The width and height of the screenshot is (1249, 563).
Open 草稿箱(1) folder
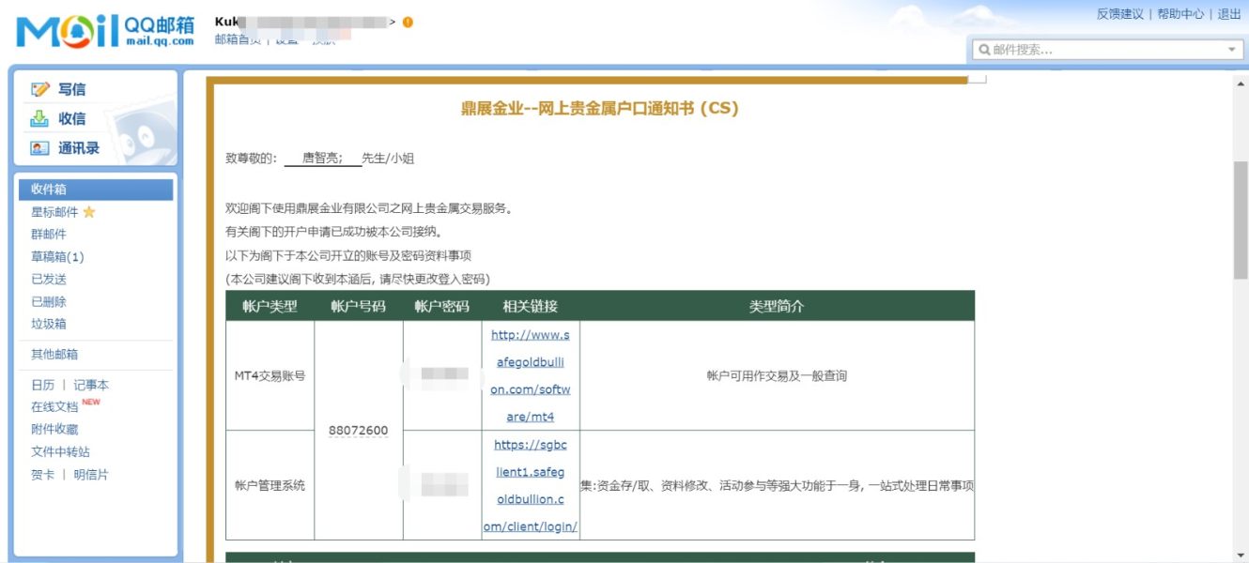point(57,257)
